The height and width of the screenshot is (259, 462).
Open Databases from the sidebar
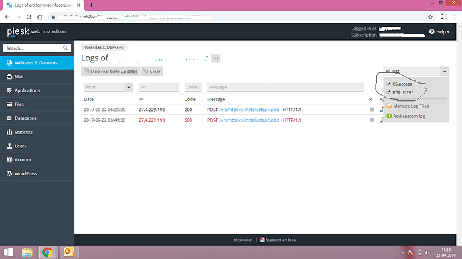tap(37, 118)
